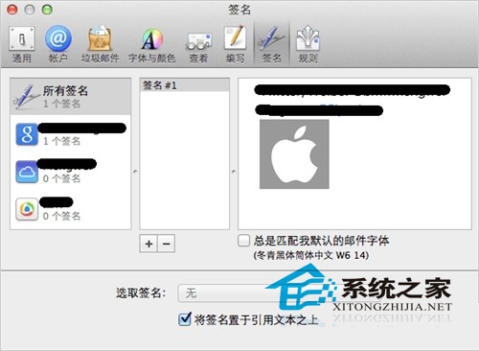Minimize the 签名 preferences window
The height and width of the screenshot is (351, 479).
(30, 10)
